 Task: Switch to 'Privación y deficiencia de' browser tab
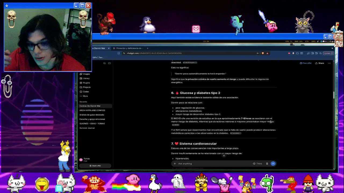tap(129, 48)
